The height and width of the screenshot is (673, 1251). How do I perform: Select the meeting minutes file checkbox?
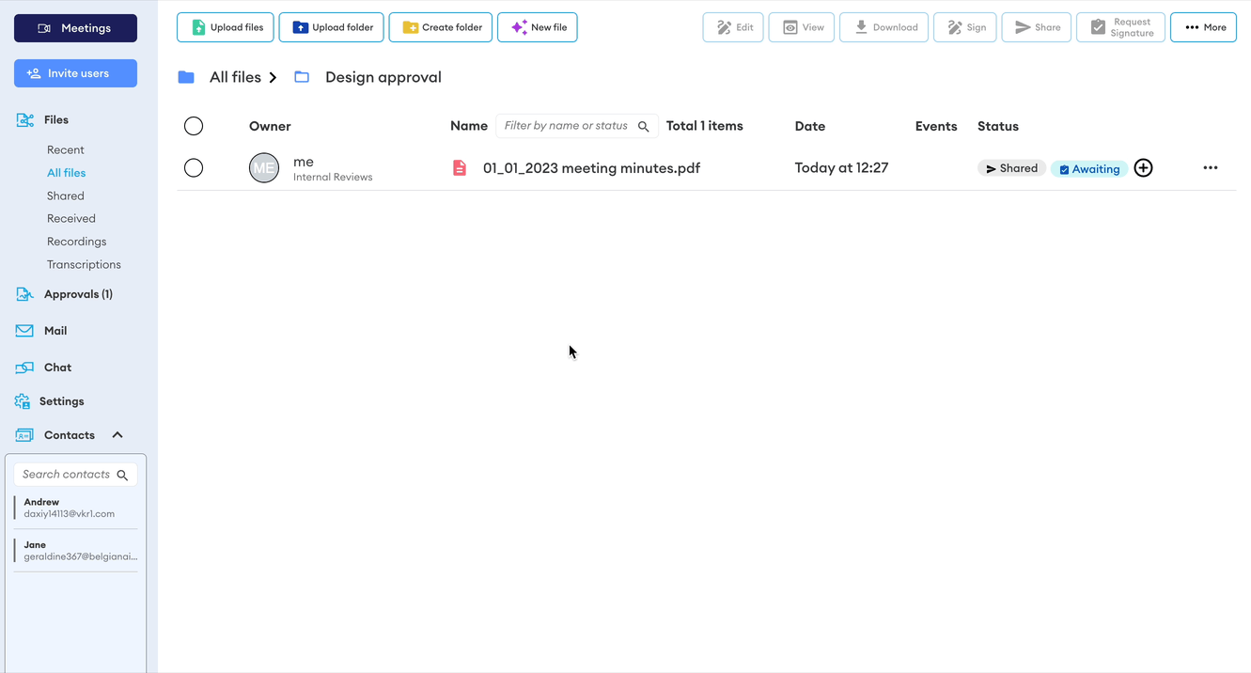tap(194, 168)
